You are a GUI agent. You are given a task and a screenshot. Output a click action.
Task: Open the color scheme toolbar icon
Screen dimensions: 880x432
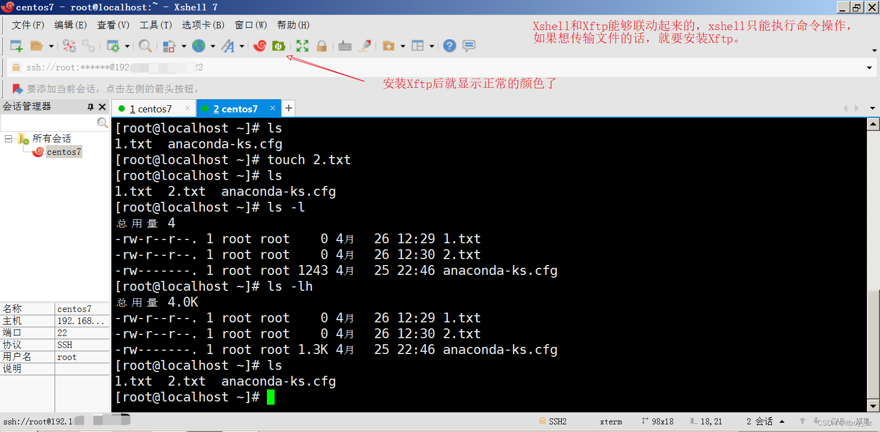[x=169, y=46]
